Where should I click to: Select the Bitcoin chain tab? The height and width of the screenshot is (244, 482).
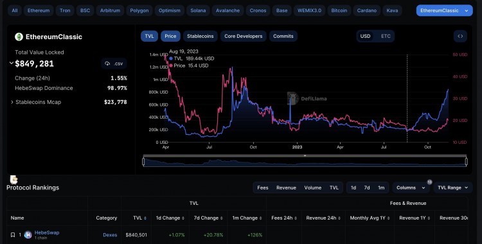pyautogui.click(x=339, y=10)
